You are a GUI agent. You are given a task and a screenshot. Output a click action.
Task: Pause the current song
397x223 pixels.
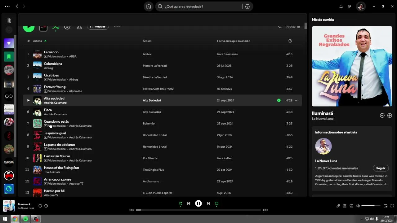[x=198, y=203]
